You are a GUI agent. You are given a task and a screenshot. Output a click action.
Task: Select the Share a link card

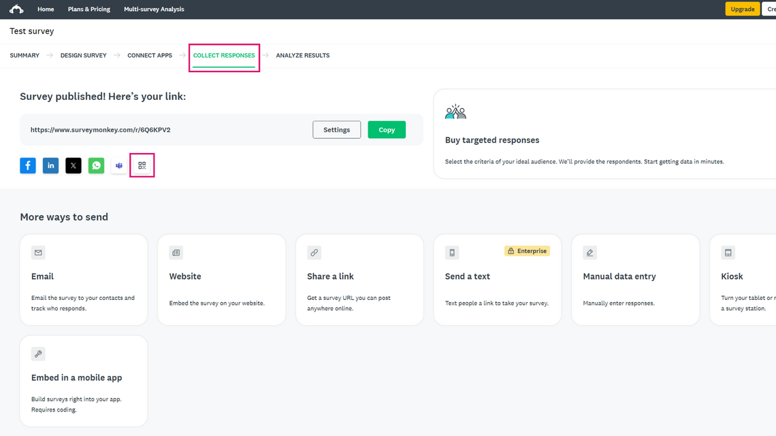coord(359,280)
